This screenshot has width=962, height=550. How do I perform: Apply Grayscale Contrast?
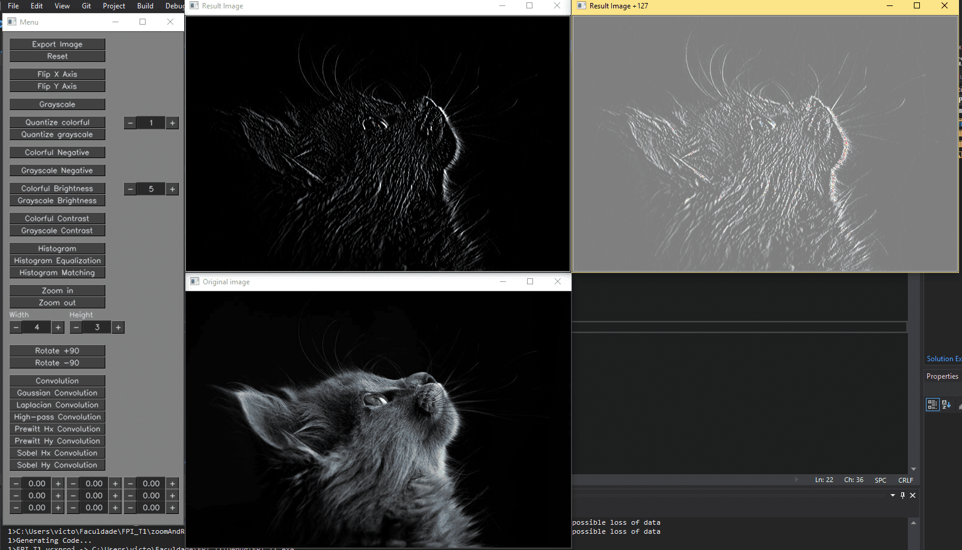(57, 230)
